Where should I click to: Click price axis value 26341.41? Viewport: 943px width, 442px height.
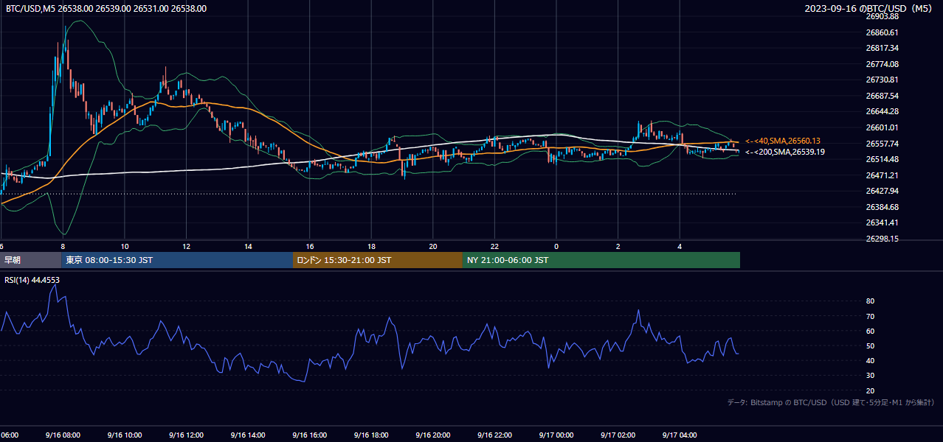click(x=882, y=222)
